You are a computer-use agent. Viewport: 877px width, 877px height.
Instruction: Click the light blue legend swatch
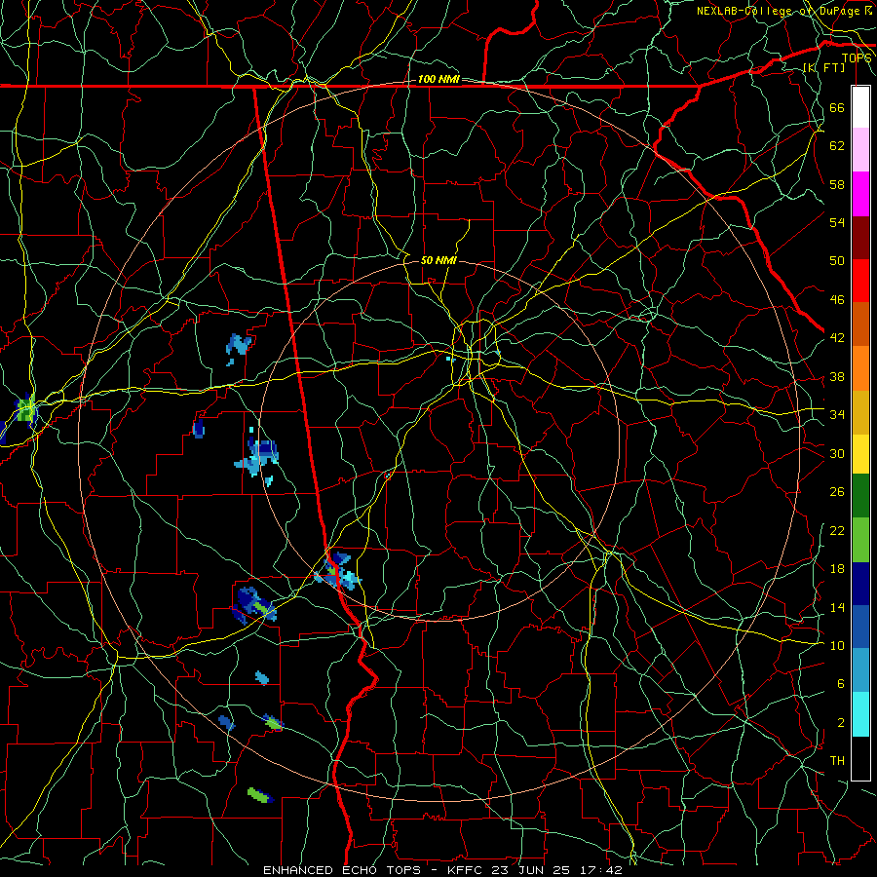point(860,670)
